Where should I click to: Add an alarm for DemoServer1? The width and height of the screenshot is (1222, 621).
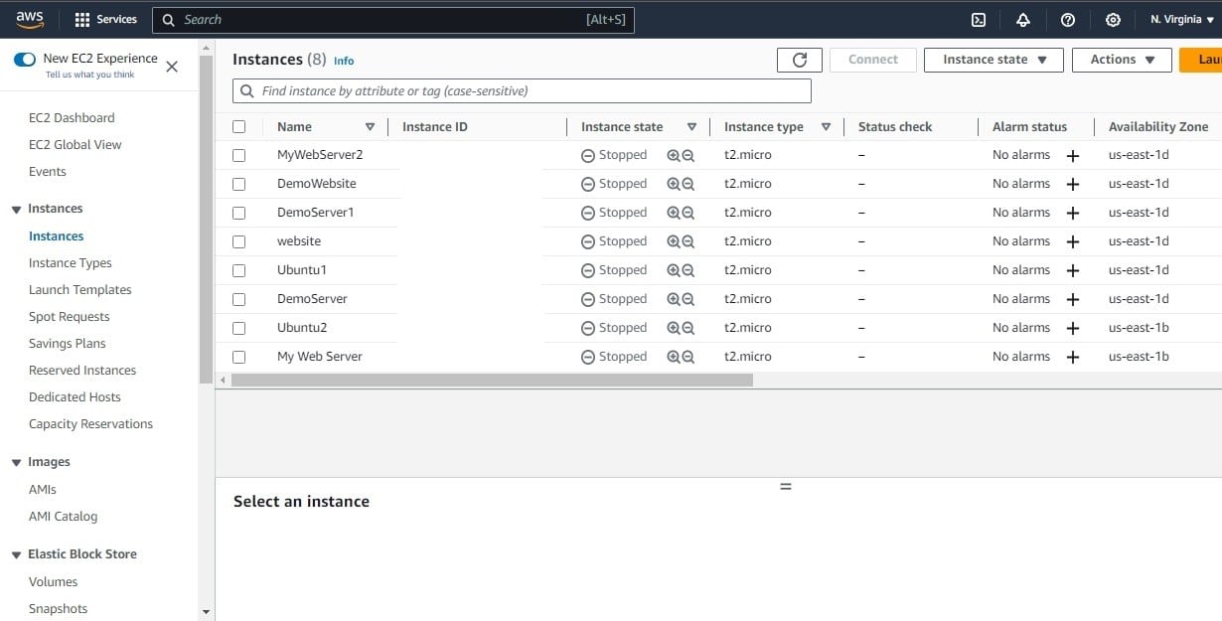coord(1075,212)
